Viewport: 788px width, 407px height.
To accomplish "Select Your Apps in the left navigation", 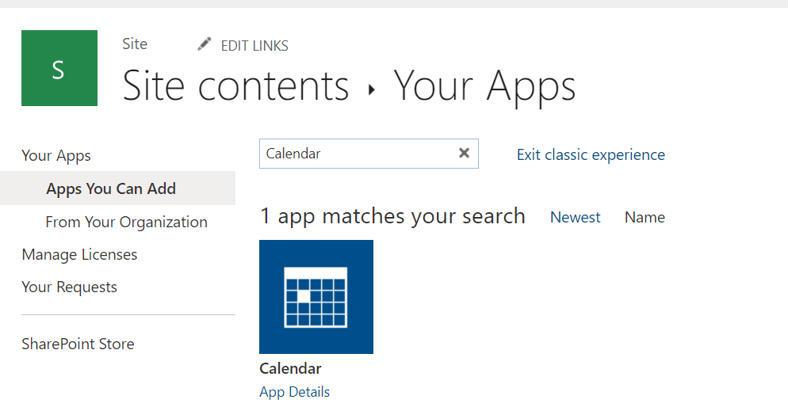I will (x=56, y=156).
